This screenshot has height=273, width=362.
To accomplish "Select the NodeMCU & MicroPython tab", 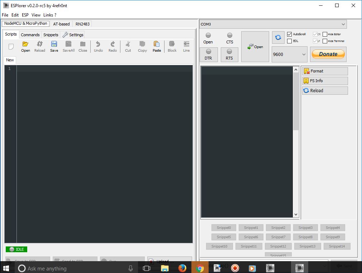I will click(25, 24).
